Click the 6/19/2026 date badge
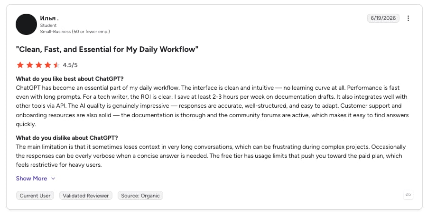 coord(383,18)
